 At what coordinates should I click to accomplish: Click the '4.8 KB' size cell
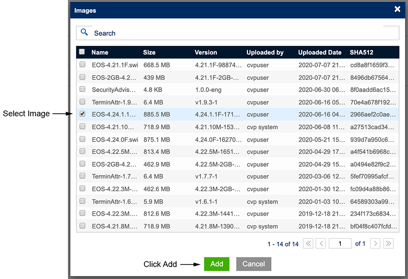[153, 90]
